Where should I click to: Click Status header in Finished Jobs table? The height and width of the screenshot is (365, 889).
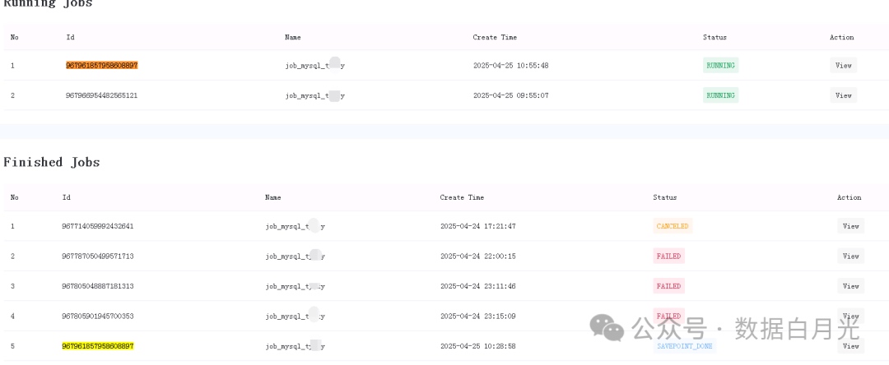pyautogui.click(x=664, y=197)
